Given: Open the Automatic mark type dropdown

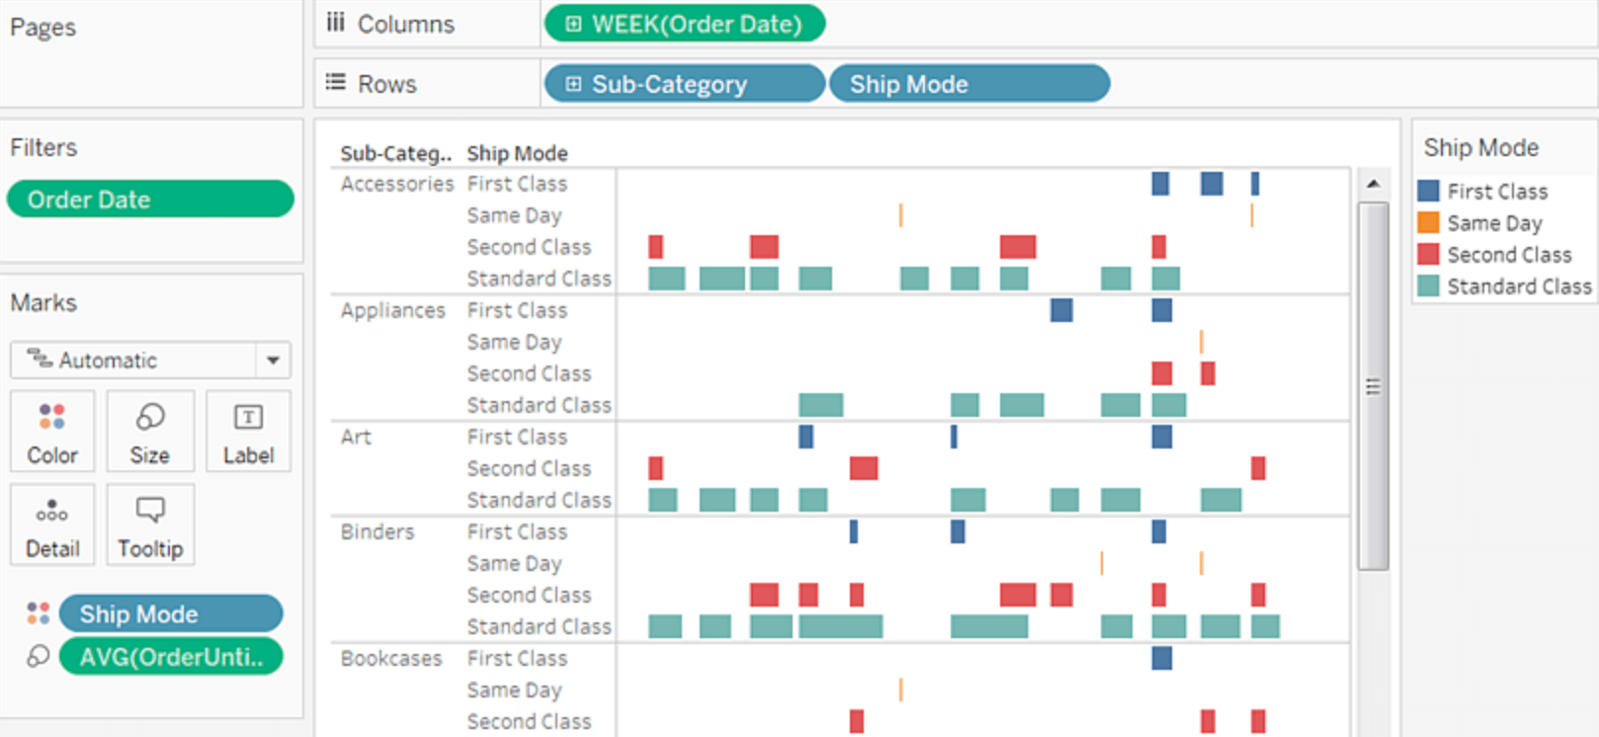Looking at the screenshot, I should pos(272,361).
